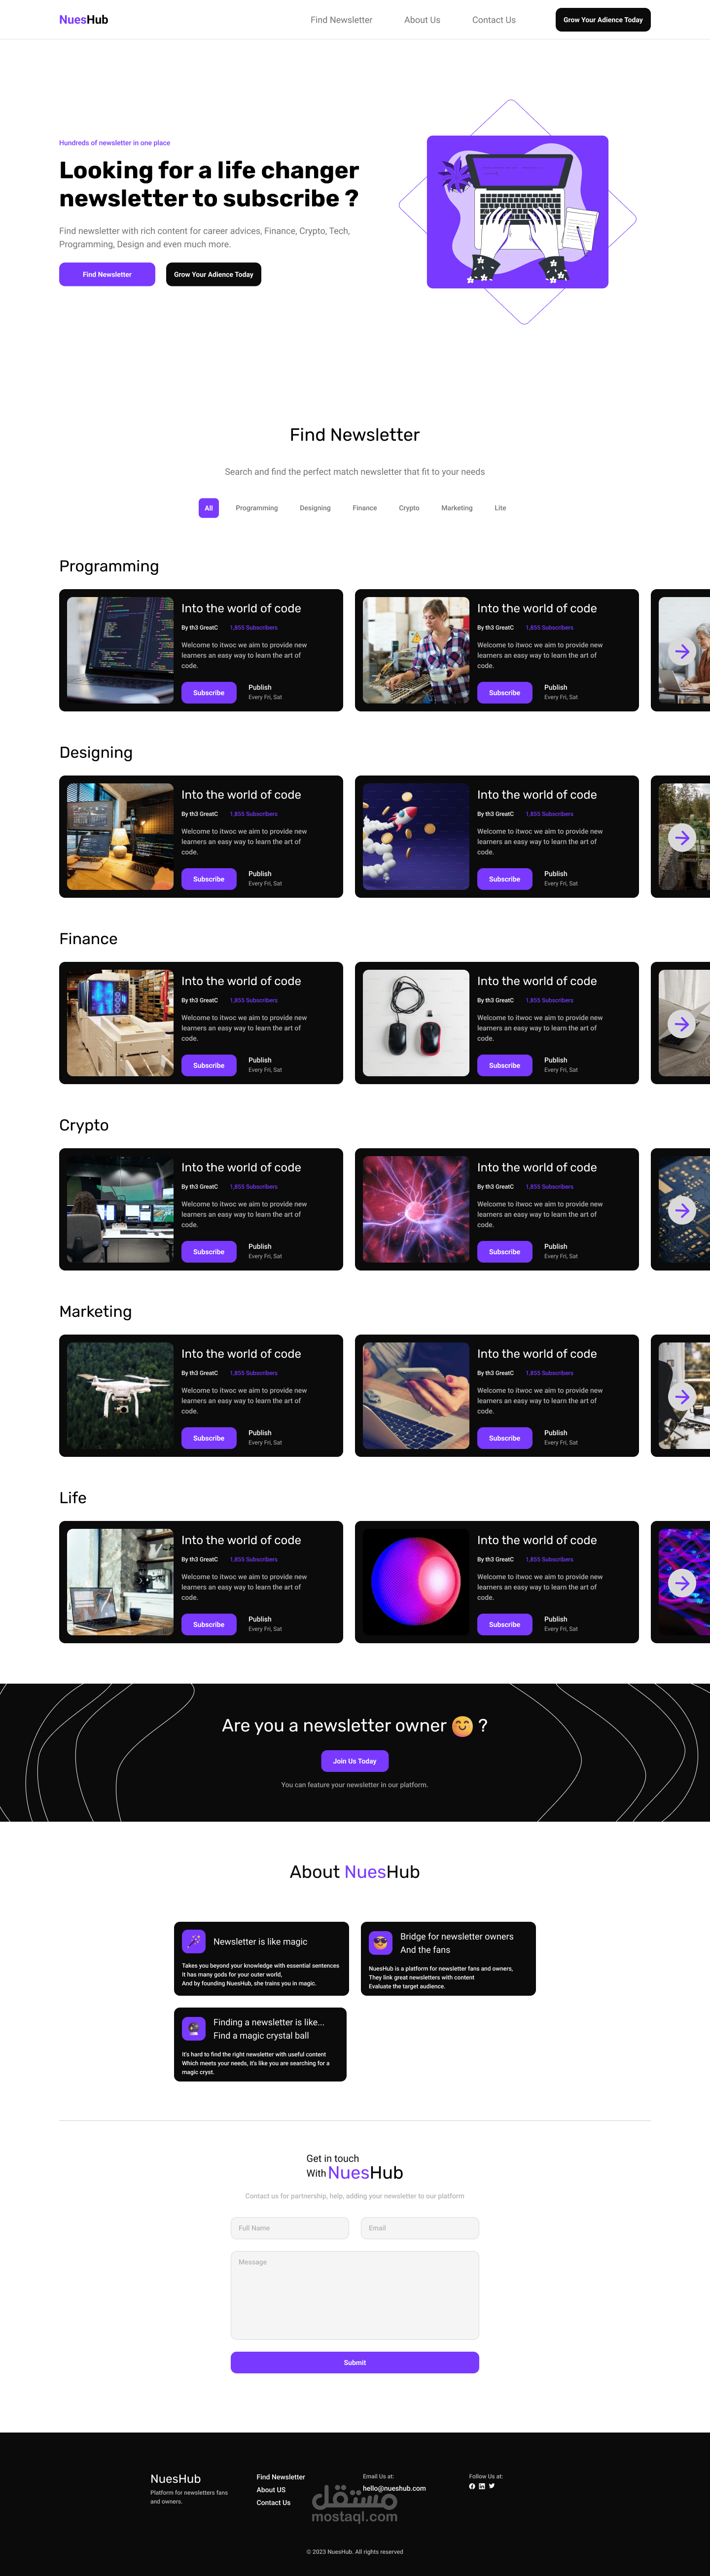Open the LinkedIn icon in the footer

(x=482, y=2486)
